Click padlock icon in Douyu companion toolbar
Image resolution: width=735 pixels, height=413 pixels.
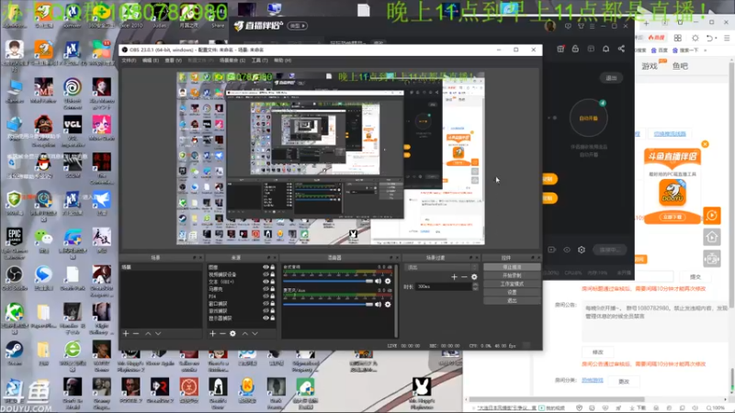pyautogui.click(x=575, y=49)
